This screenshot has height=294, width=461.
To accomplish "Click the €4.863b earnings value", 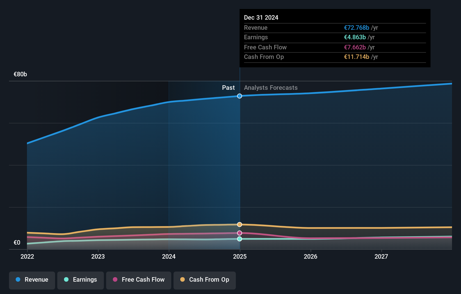I will 355,37.
